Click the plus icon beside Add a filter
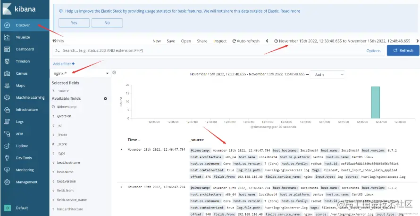 click(x=73, y=64)
